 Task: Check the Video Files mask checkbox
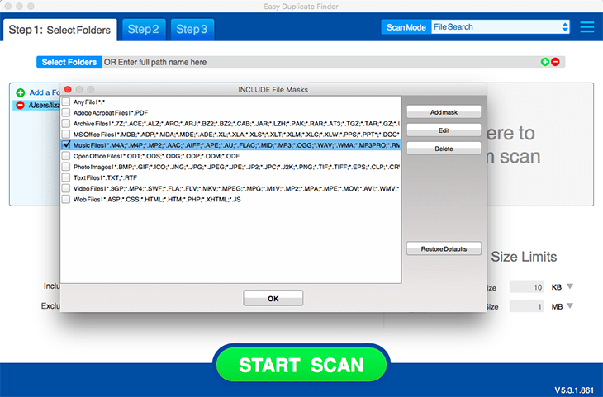click(66, 188)
